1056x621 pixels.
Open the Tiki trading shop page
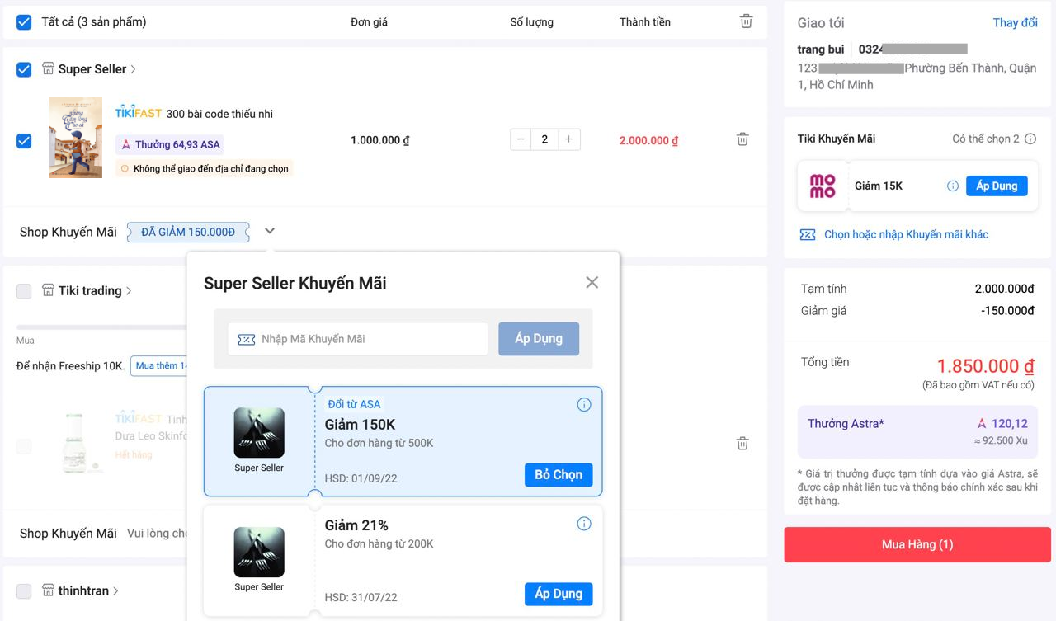click(94, 291)
